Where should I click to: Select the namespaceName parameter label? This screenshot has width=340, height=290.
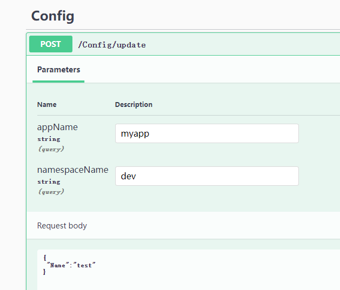(72, 170)
